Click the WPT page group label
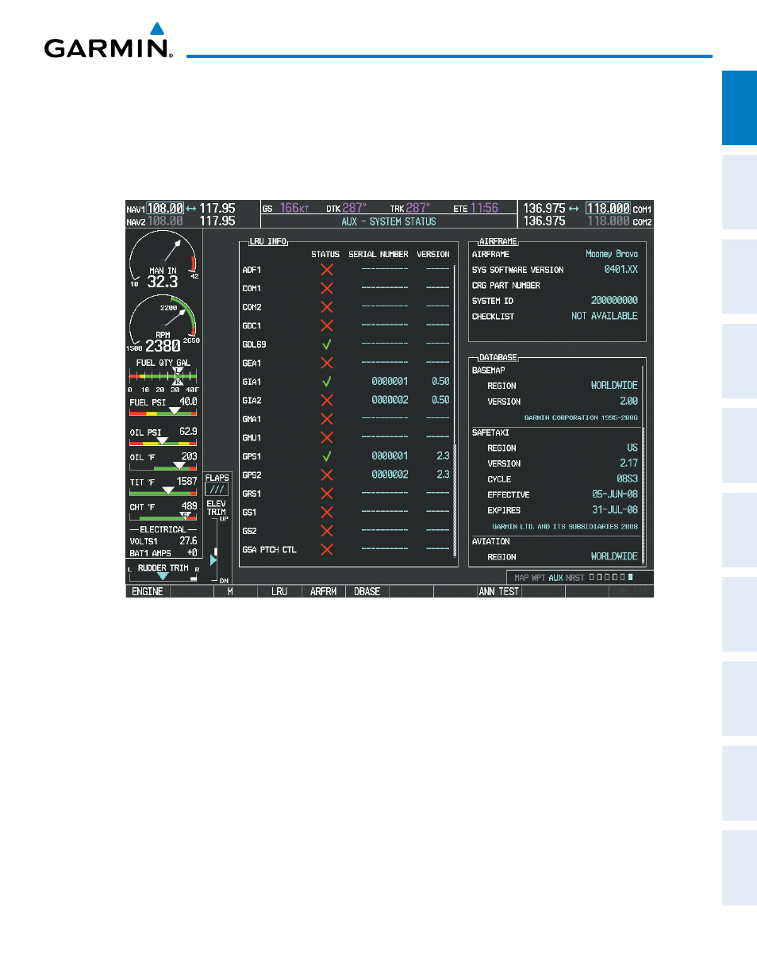 [x=539, y=578]
